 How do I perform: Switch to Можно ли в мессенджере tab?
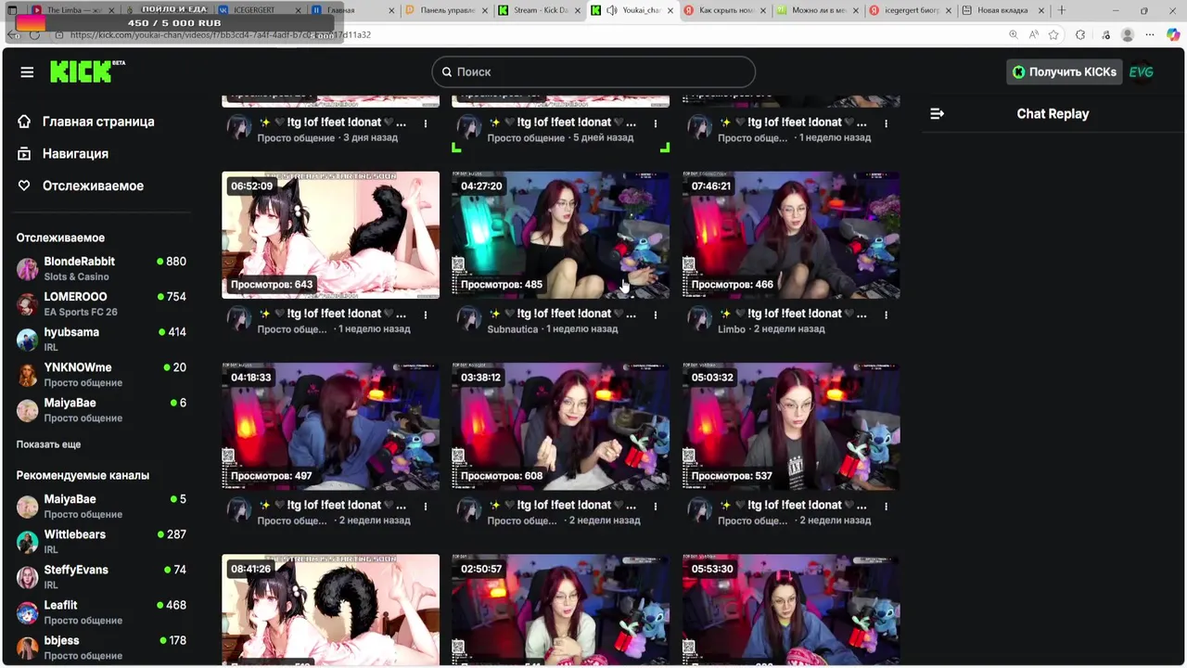tap(817, 10)
